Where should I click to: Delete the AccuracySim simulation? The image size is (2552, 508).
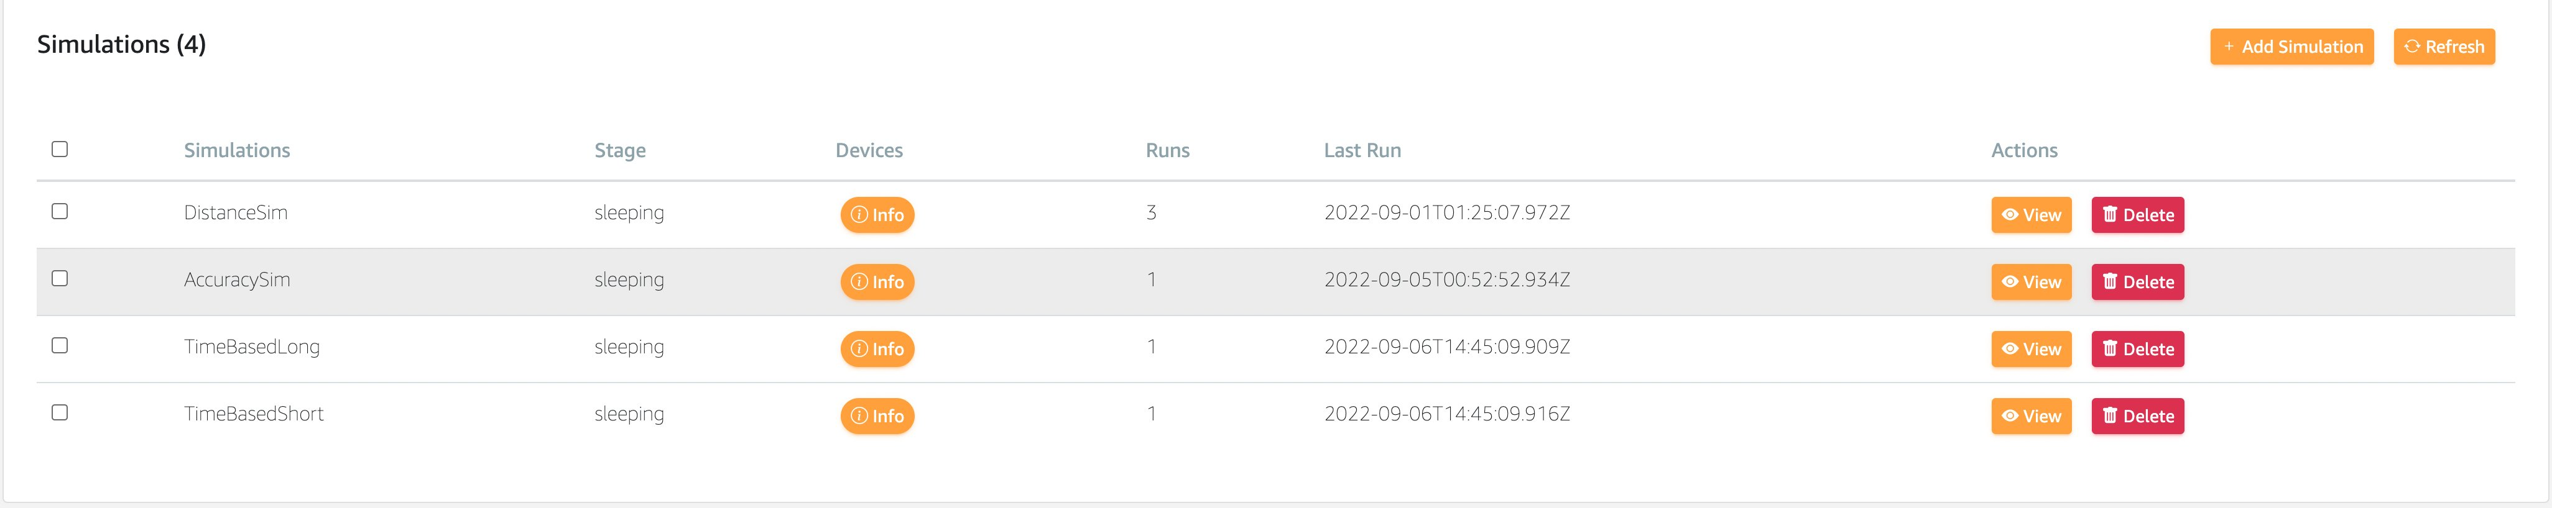[x=2137, y=282]
